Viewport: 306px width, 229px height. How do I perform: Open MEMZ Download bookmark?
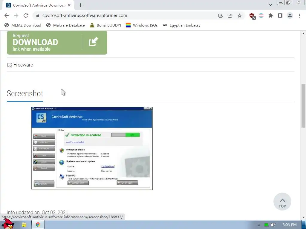[x=23, y=25]
